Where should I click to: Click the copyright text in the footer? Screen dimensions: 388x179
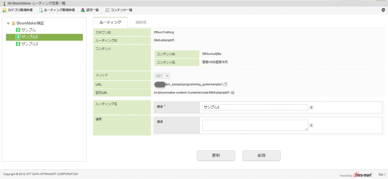tap(41, 174)
